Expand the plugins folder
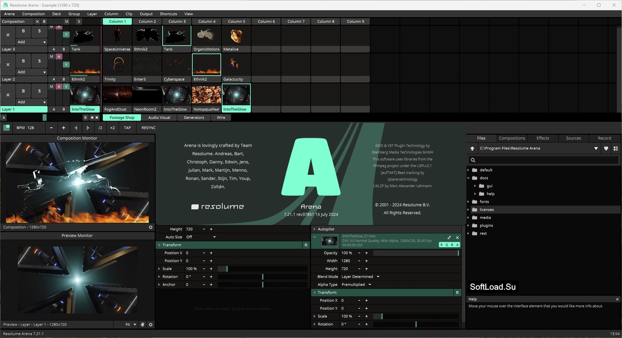The width and height of the screenshot is (622, 338). (x=469, y=226)
